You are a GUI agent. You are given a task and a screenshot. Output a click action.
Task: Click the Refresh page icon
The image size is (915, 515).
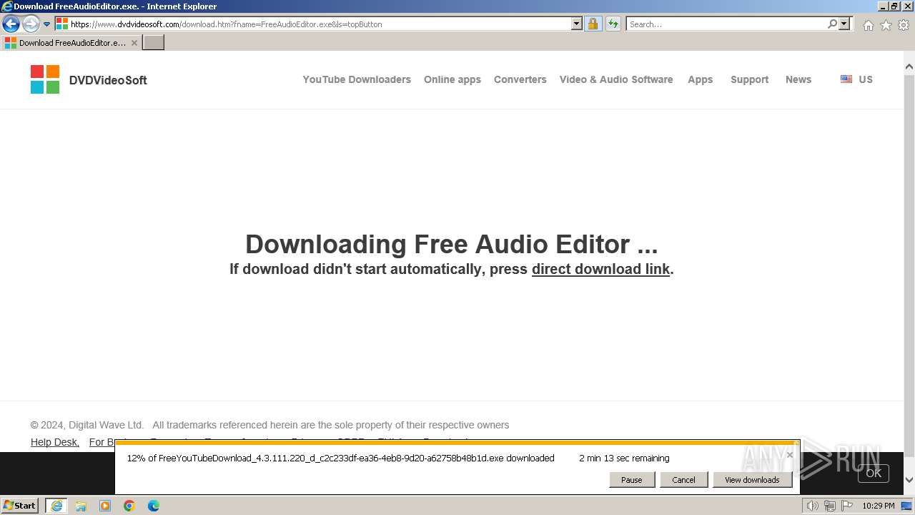tap(613, 24)
